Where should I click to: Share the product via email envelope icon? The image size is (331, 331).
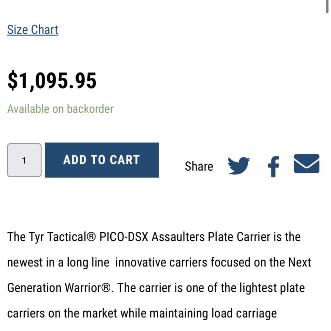click(307, 164)
